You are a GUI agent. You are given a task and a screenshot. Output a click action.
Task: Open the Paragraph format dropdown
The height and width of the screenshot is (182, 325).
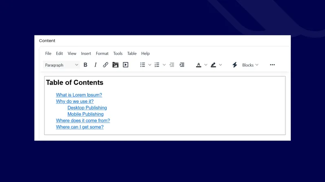(x=62, y=65)
